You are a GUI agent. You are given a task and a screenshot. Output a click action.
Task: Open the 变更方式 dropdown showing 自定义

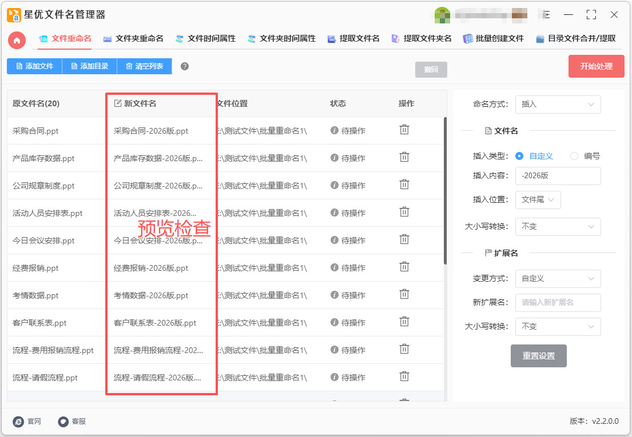point(558,278)
